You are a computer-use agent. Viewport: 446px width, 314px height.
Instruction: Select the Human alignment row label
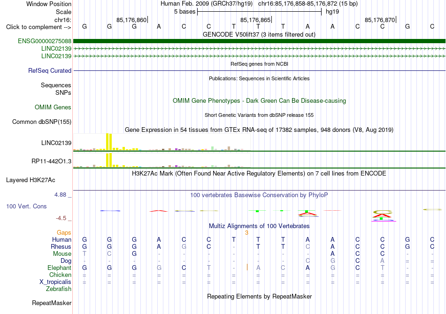[62, 240]
